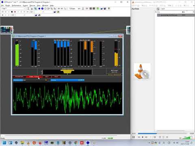
Task: Toggle VLC shuffle button
Action: [x=167, y=137]
